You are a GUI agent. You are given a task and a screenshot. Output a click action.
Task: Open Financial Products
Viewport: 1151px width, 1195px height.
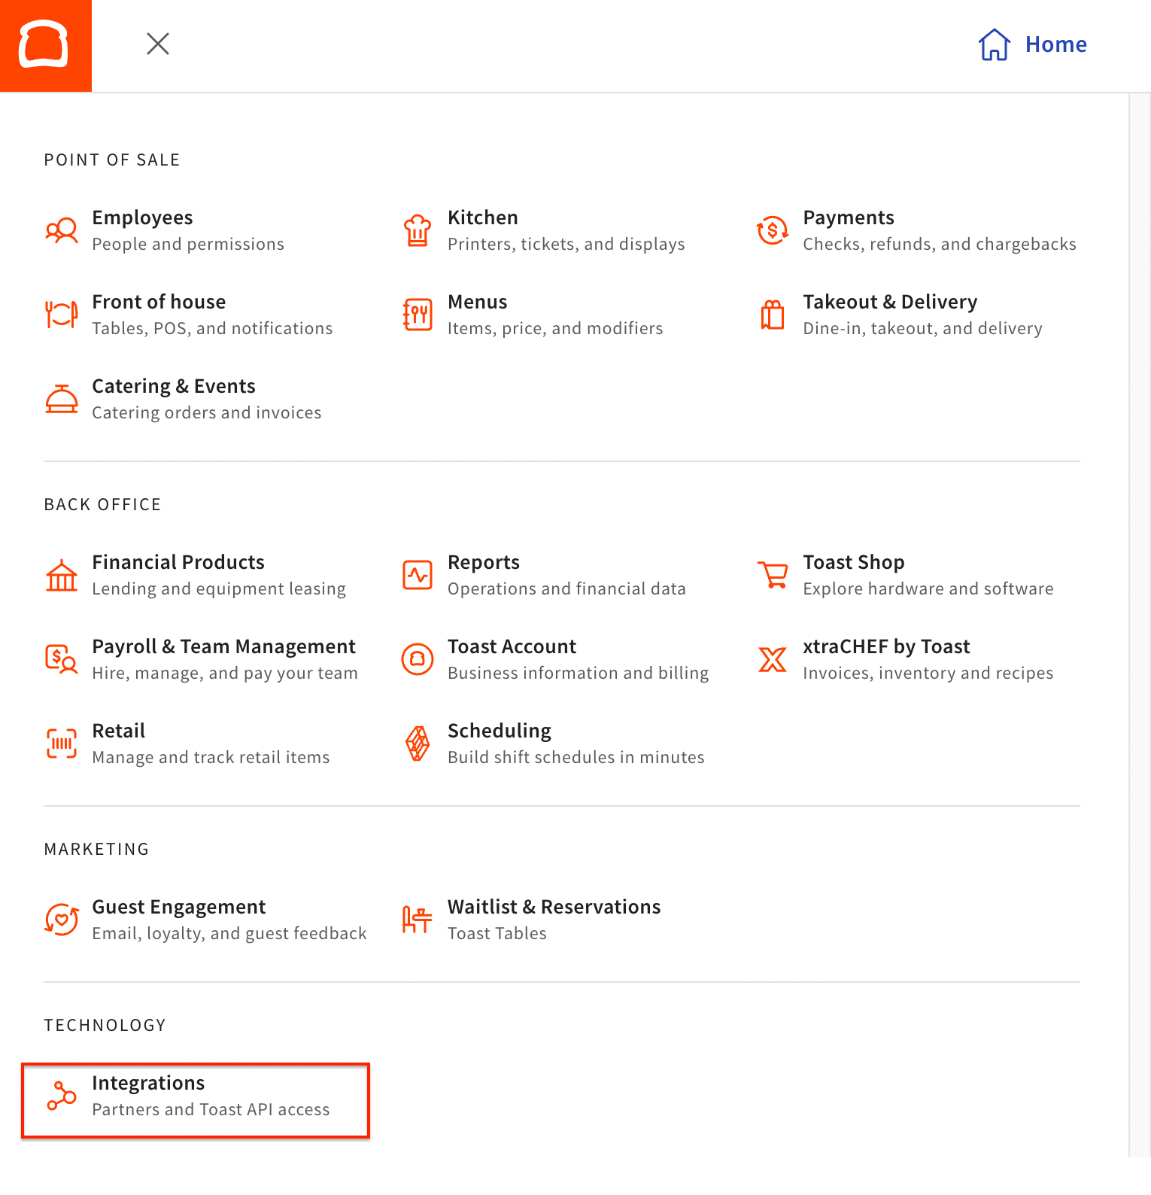tap(178, 562)
